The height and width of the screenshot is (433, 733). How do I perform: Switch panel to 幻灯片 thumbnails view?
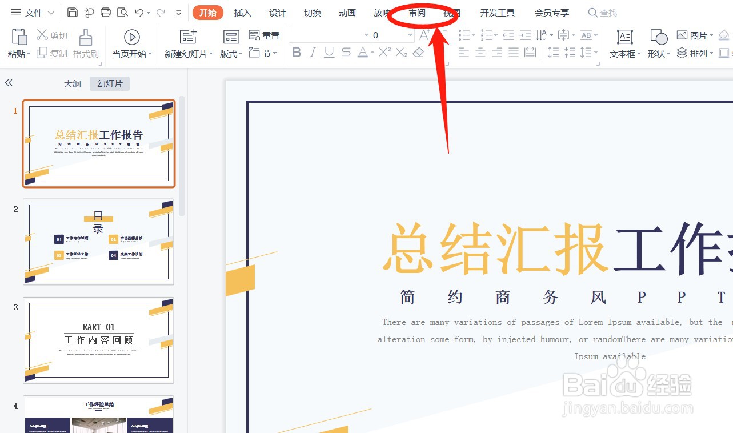pos(110,83)
